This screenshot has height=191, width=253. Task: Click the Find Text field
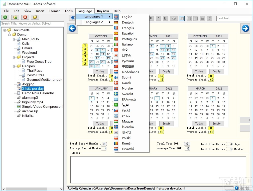pyautogui.click(x=234, y=18)
